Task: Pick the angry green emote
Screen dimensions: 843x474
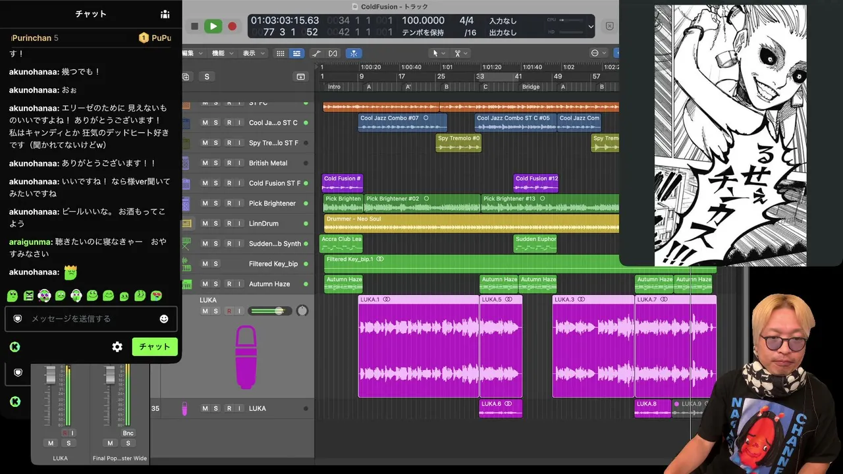Action: (x=28, y=296)
